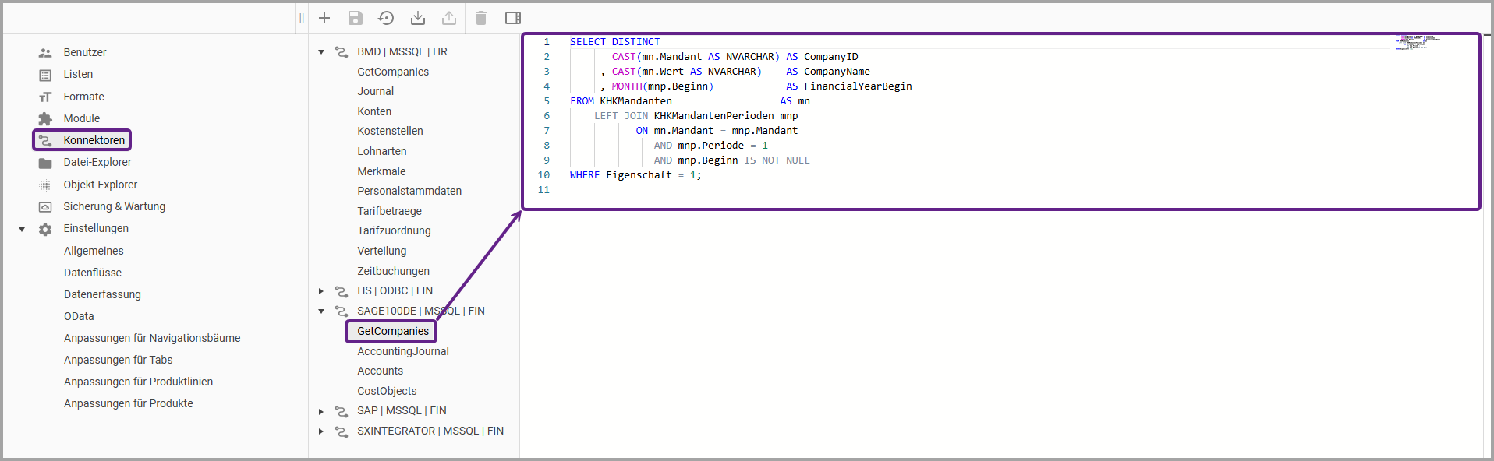Viewport: 1494px width, 461px height.
Task: Toggle the side panel layout icon
Action: 513,18
